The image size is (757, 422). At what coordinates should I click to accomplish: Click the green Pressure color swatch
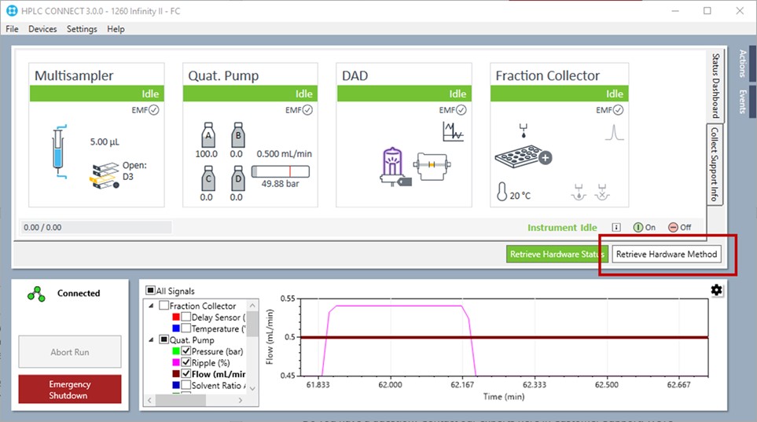click(176, 351)
